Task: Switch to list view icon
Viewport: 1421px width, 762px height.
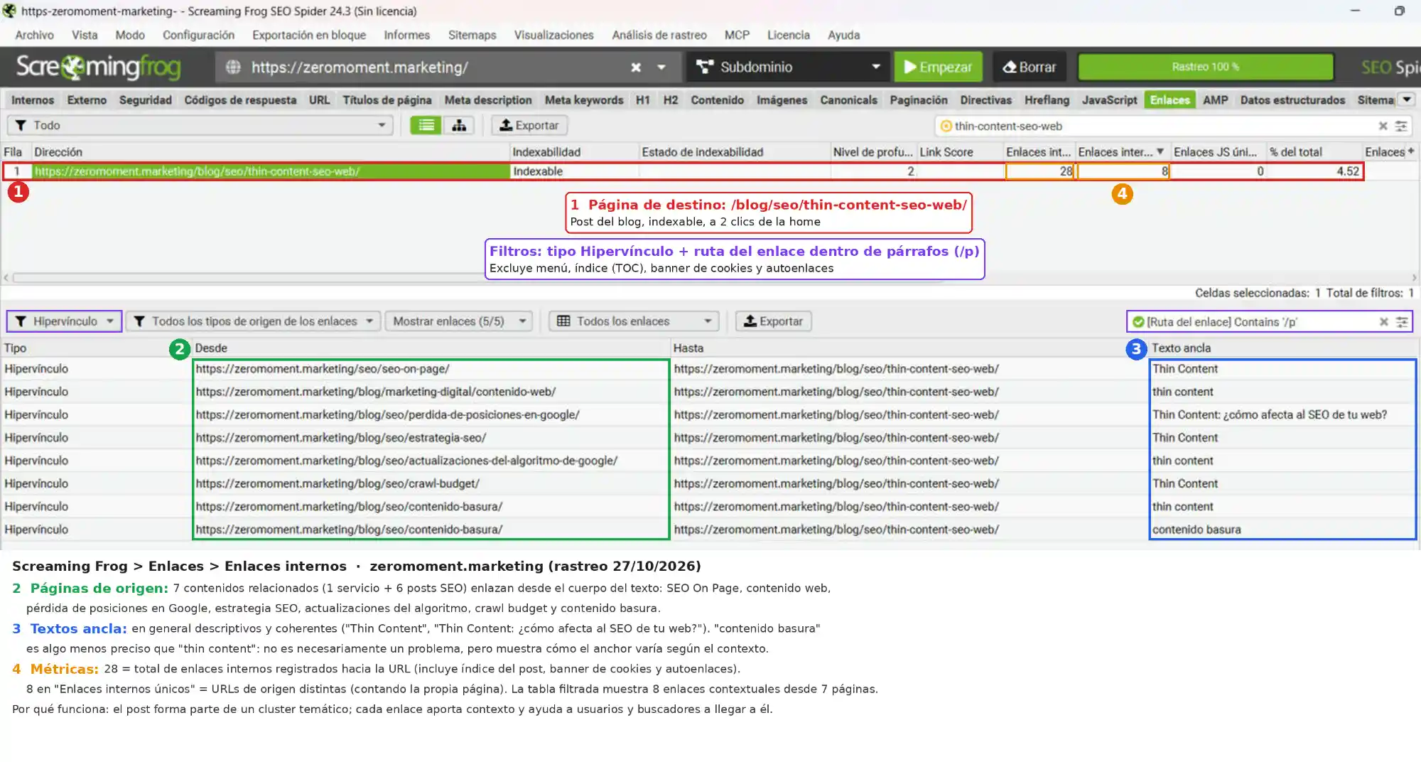Action: [x=426, y=125]
